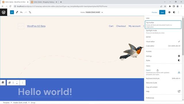Click Export in Tools section
Screen dimensions: 184x104
(x=163, y=72)
